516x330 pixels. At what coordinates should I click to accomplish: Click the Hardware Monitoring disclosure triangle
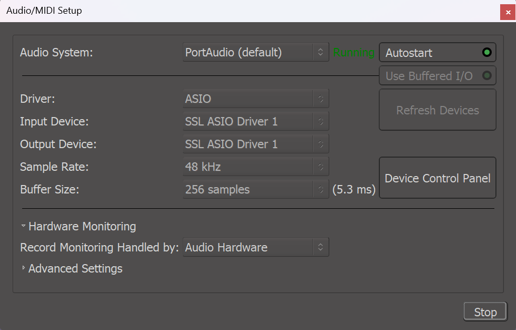coord(23,226)
